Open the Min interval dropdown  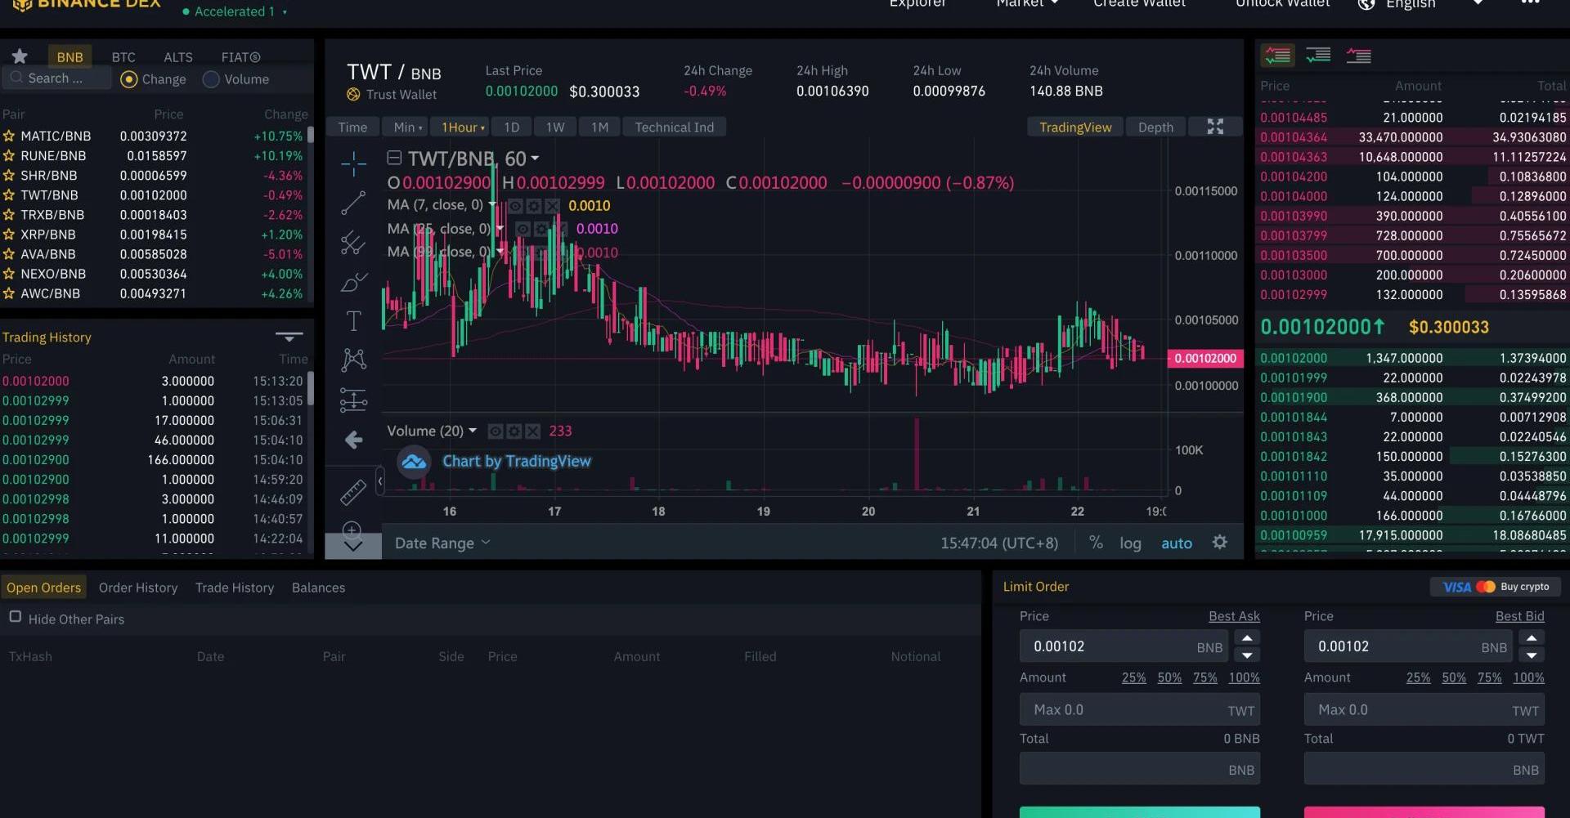[408, 127]
